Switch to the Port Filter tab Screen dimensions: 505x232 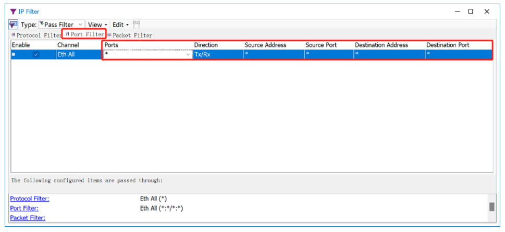(x=84, y=34)
